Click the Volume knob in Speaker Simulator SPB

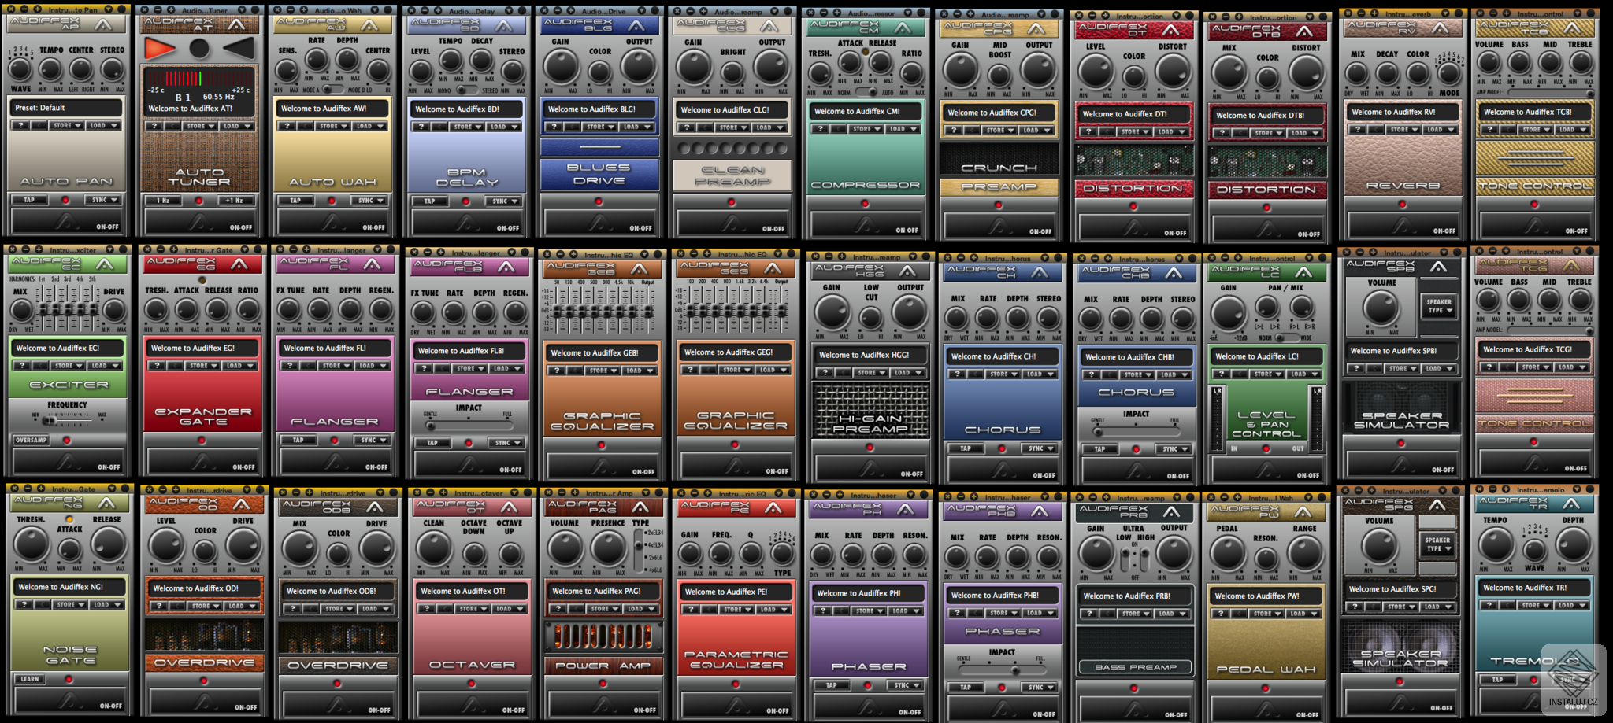tap(1381, 307)
